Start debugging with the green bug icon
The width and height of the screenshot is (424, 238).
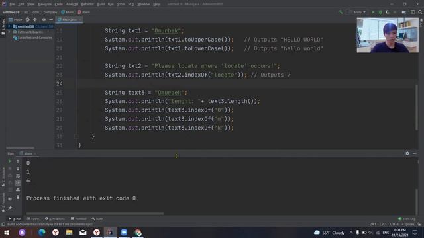[x=380, y=12]
